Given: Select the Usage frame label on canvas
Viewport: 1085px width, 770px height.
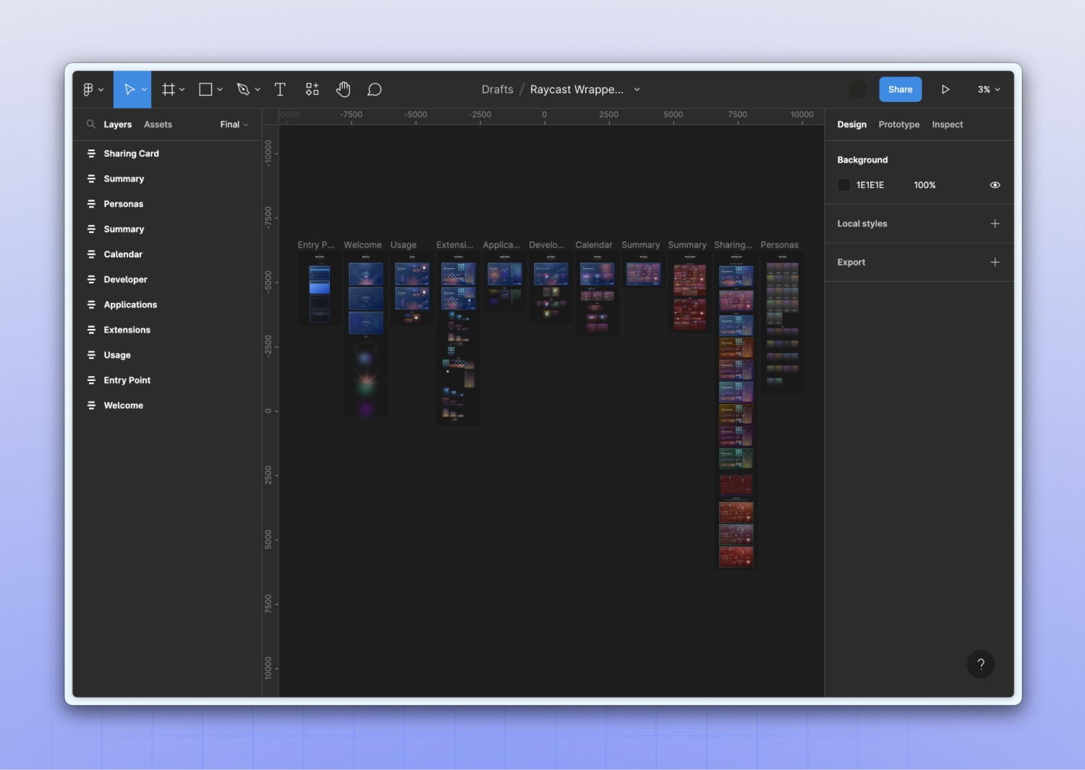Looking at the screenshot, I should [x=403, y=245].
